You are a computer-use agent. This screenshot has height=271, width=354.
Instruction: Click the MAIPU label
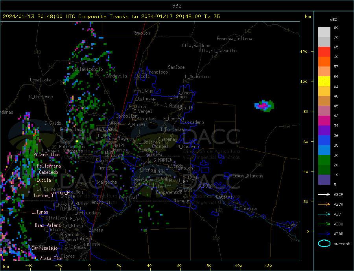click(119, 146)
